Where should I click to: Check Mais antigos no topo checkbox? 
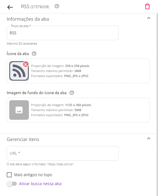[x=9, y=175]
